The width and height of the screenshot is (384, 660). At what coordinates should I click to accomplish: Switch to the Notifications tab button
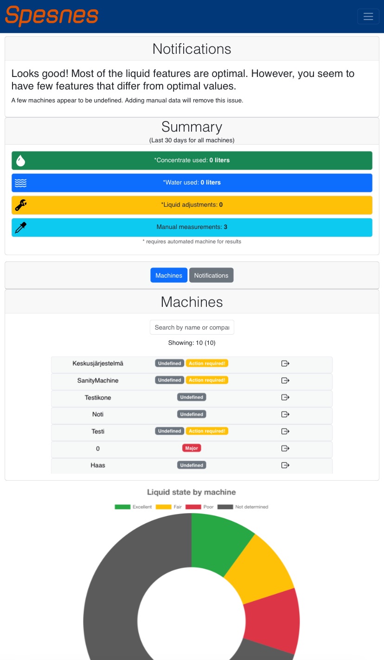211,275
